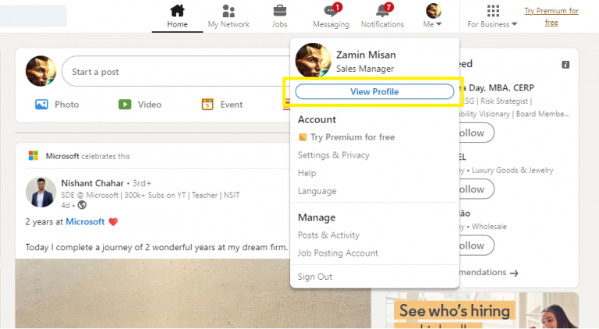Click the Sales Manager headline text
Screen dimensions: 599x329
pyautogui.click(x=365, y=69)
